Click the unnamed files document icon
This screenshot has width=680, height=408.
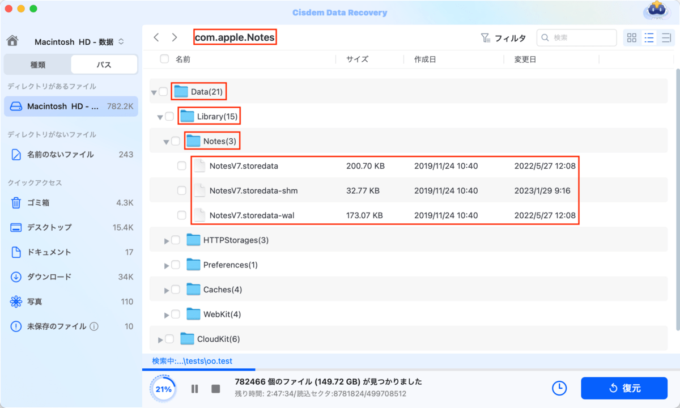(16, 154)
